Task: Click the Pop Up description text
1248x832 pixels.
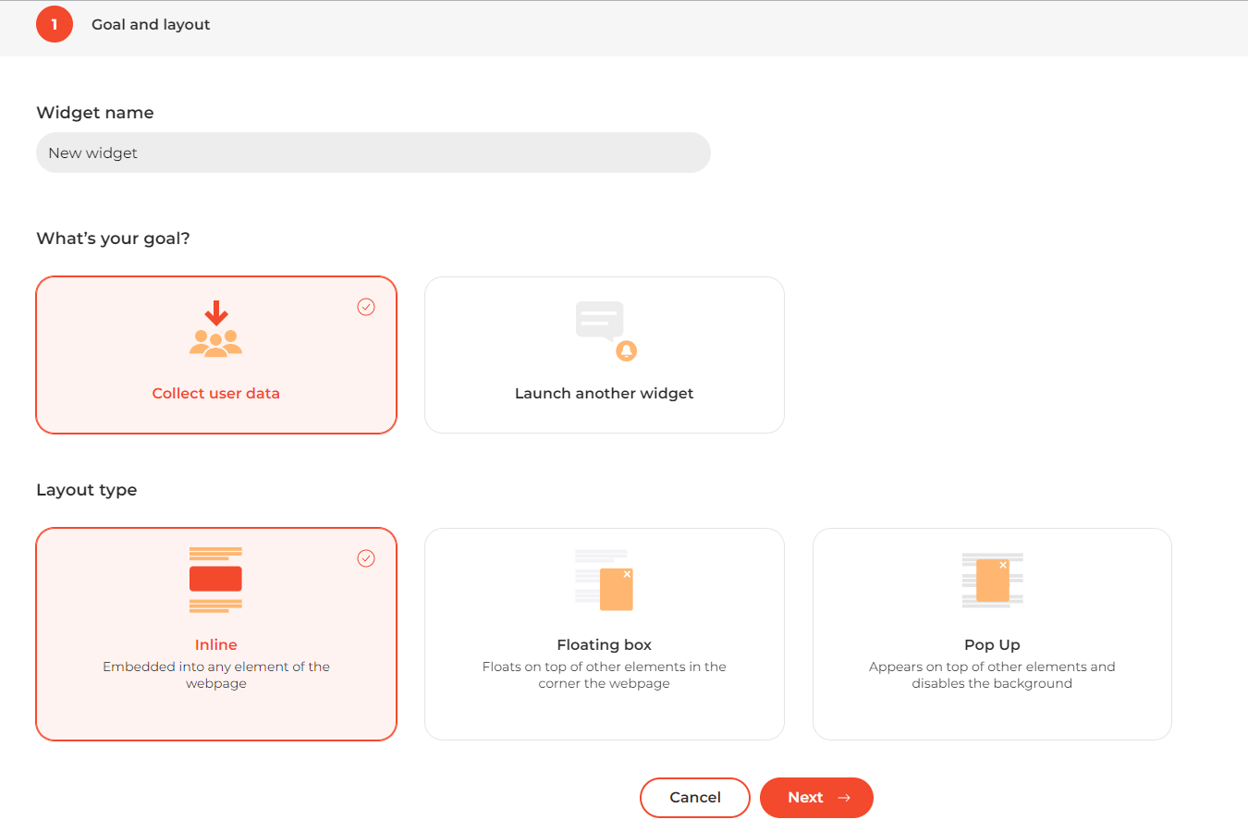Action: click(x=992, y=675)
